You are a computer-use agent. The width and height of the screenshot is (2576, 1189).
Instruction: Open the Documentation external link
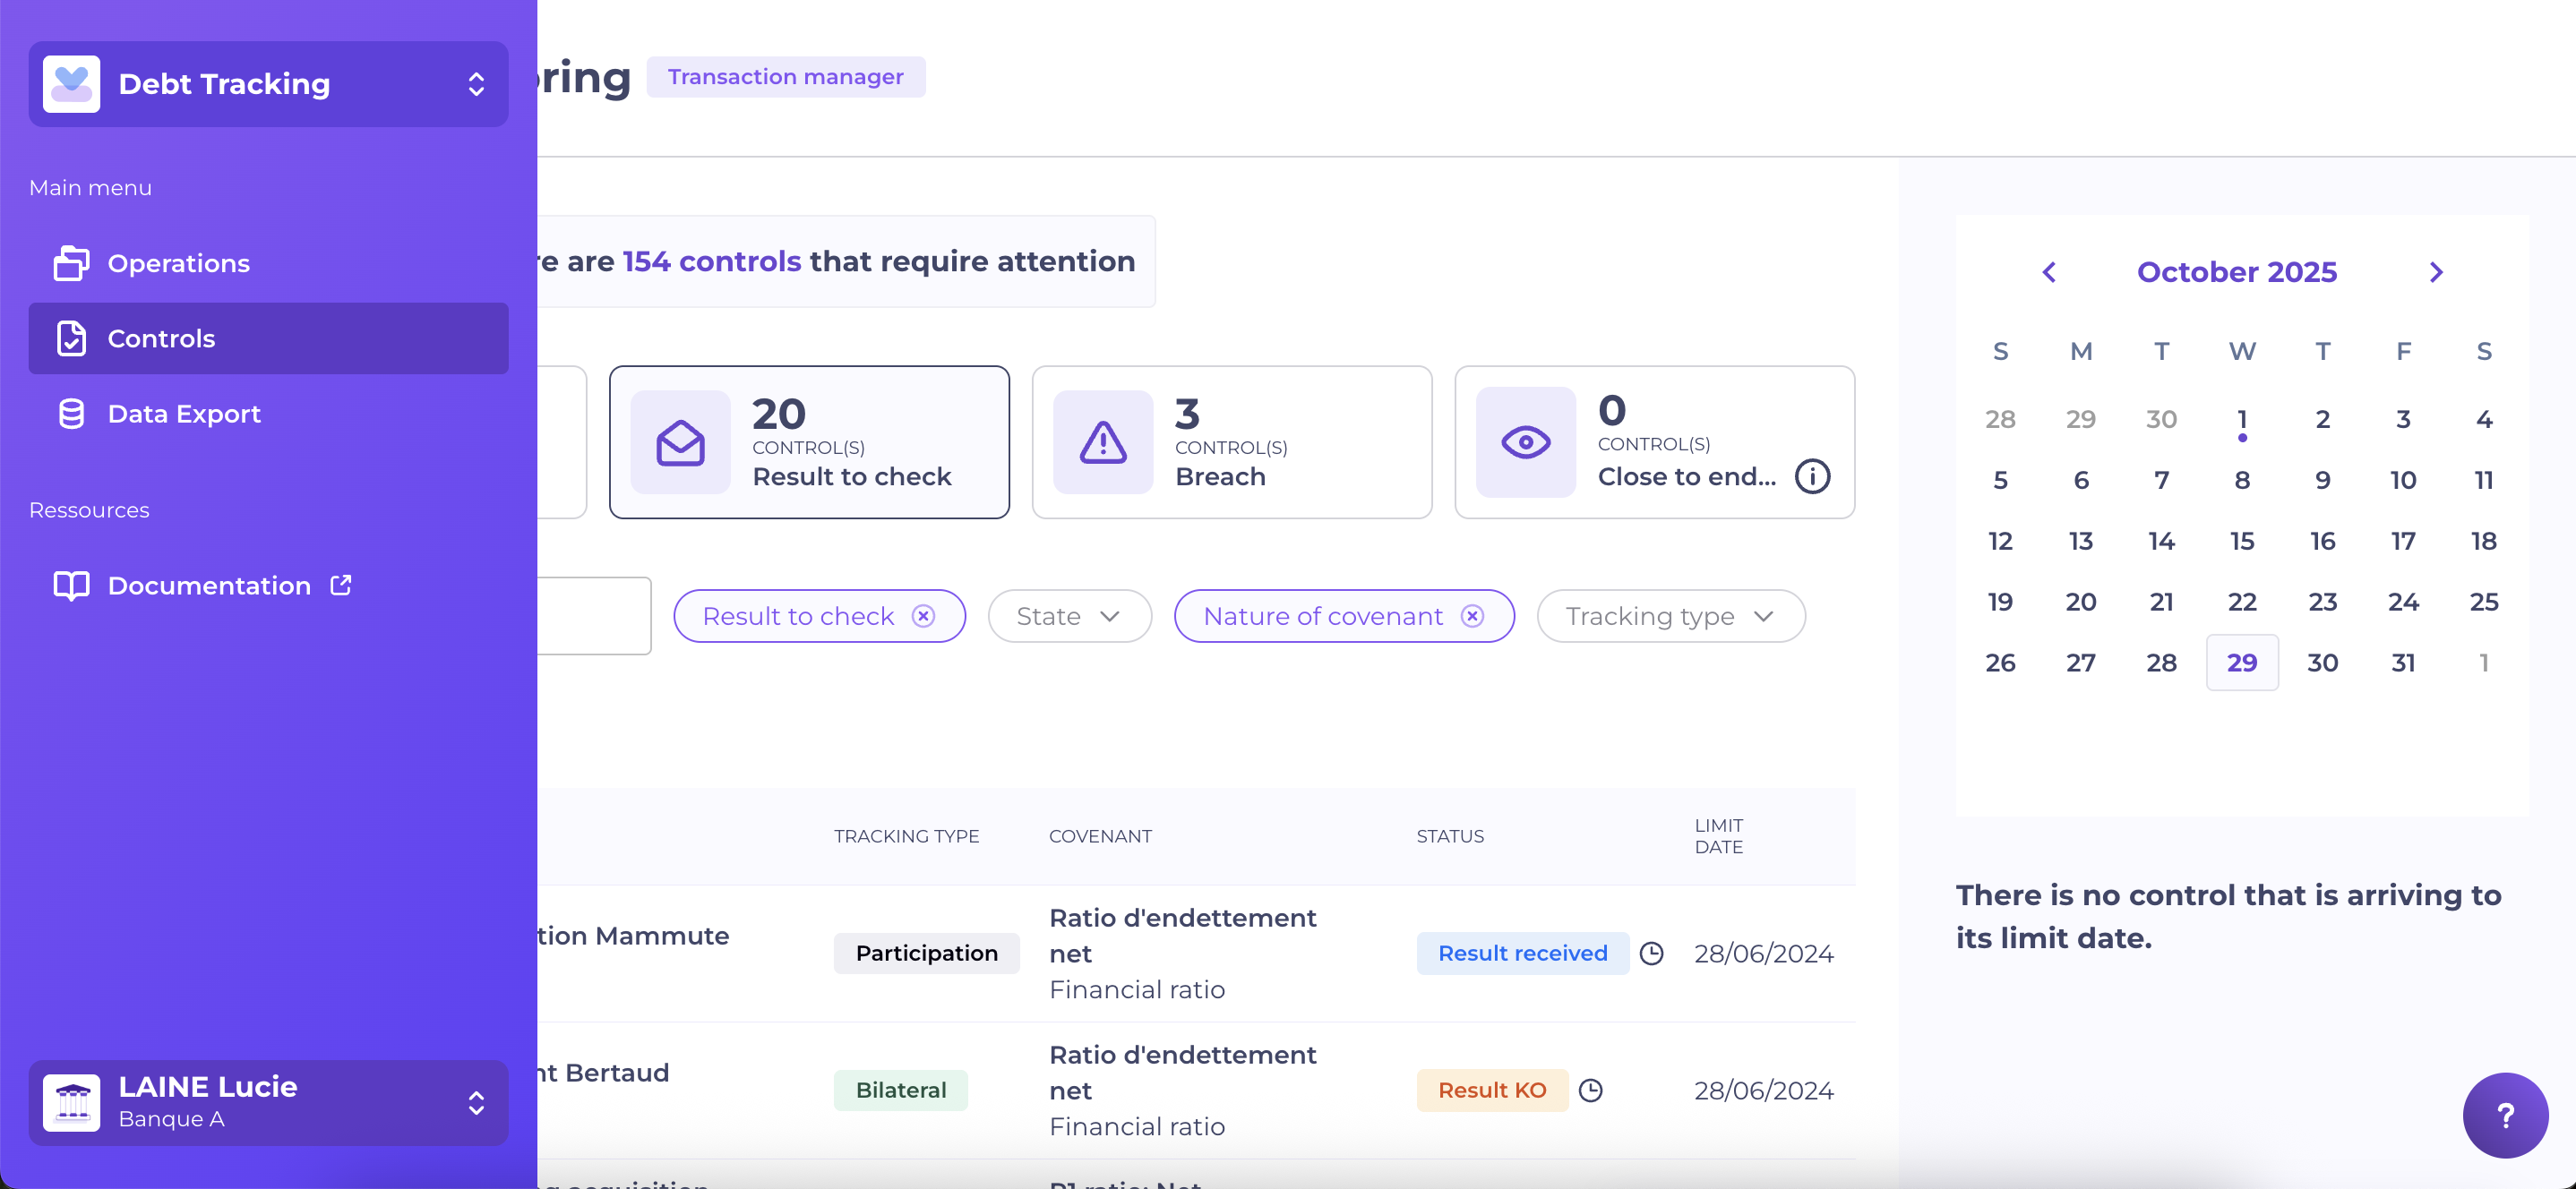point(209,585)
